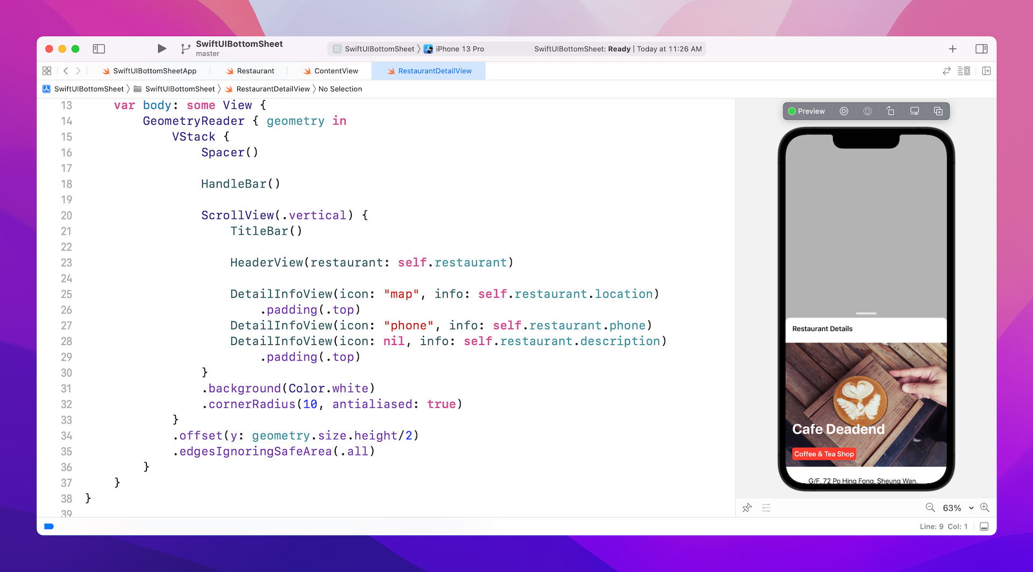The width and height of the screenshot is (1033, 572).
Task: Click the preview on device icon
Action: tap(867, 111)
